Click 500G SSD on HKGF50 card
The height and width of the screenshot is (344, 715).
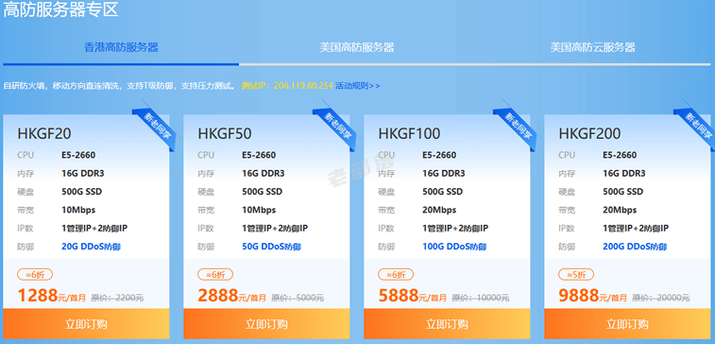pyautogui.click(x=263, y=192)
